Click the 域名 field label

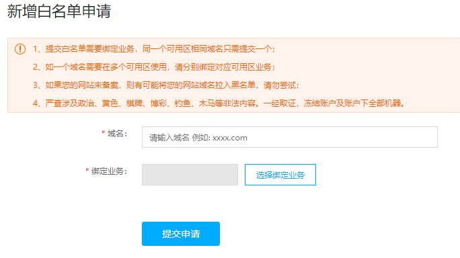[117, 134]
